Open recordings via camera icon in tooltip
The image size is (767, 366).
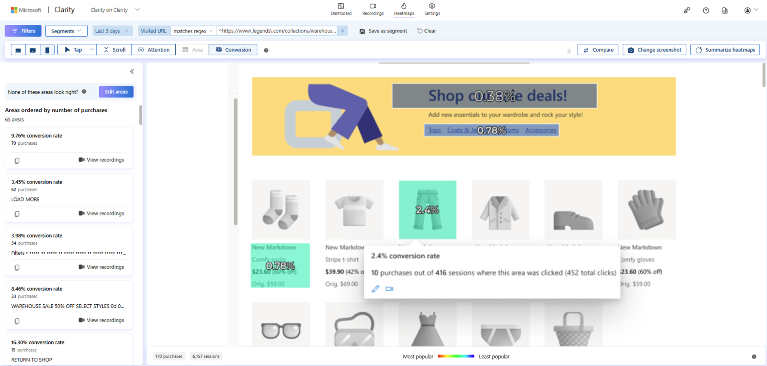389,289
